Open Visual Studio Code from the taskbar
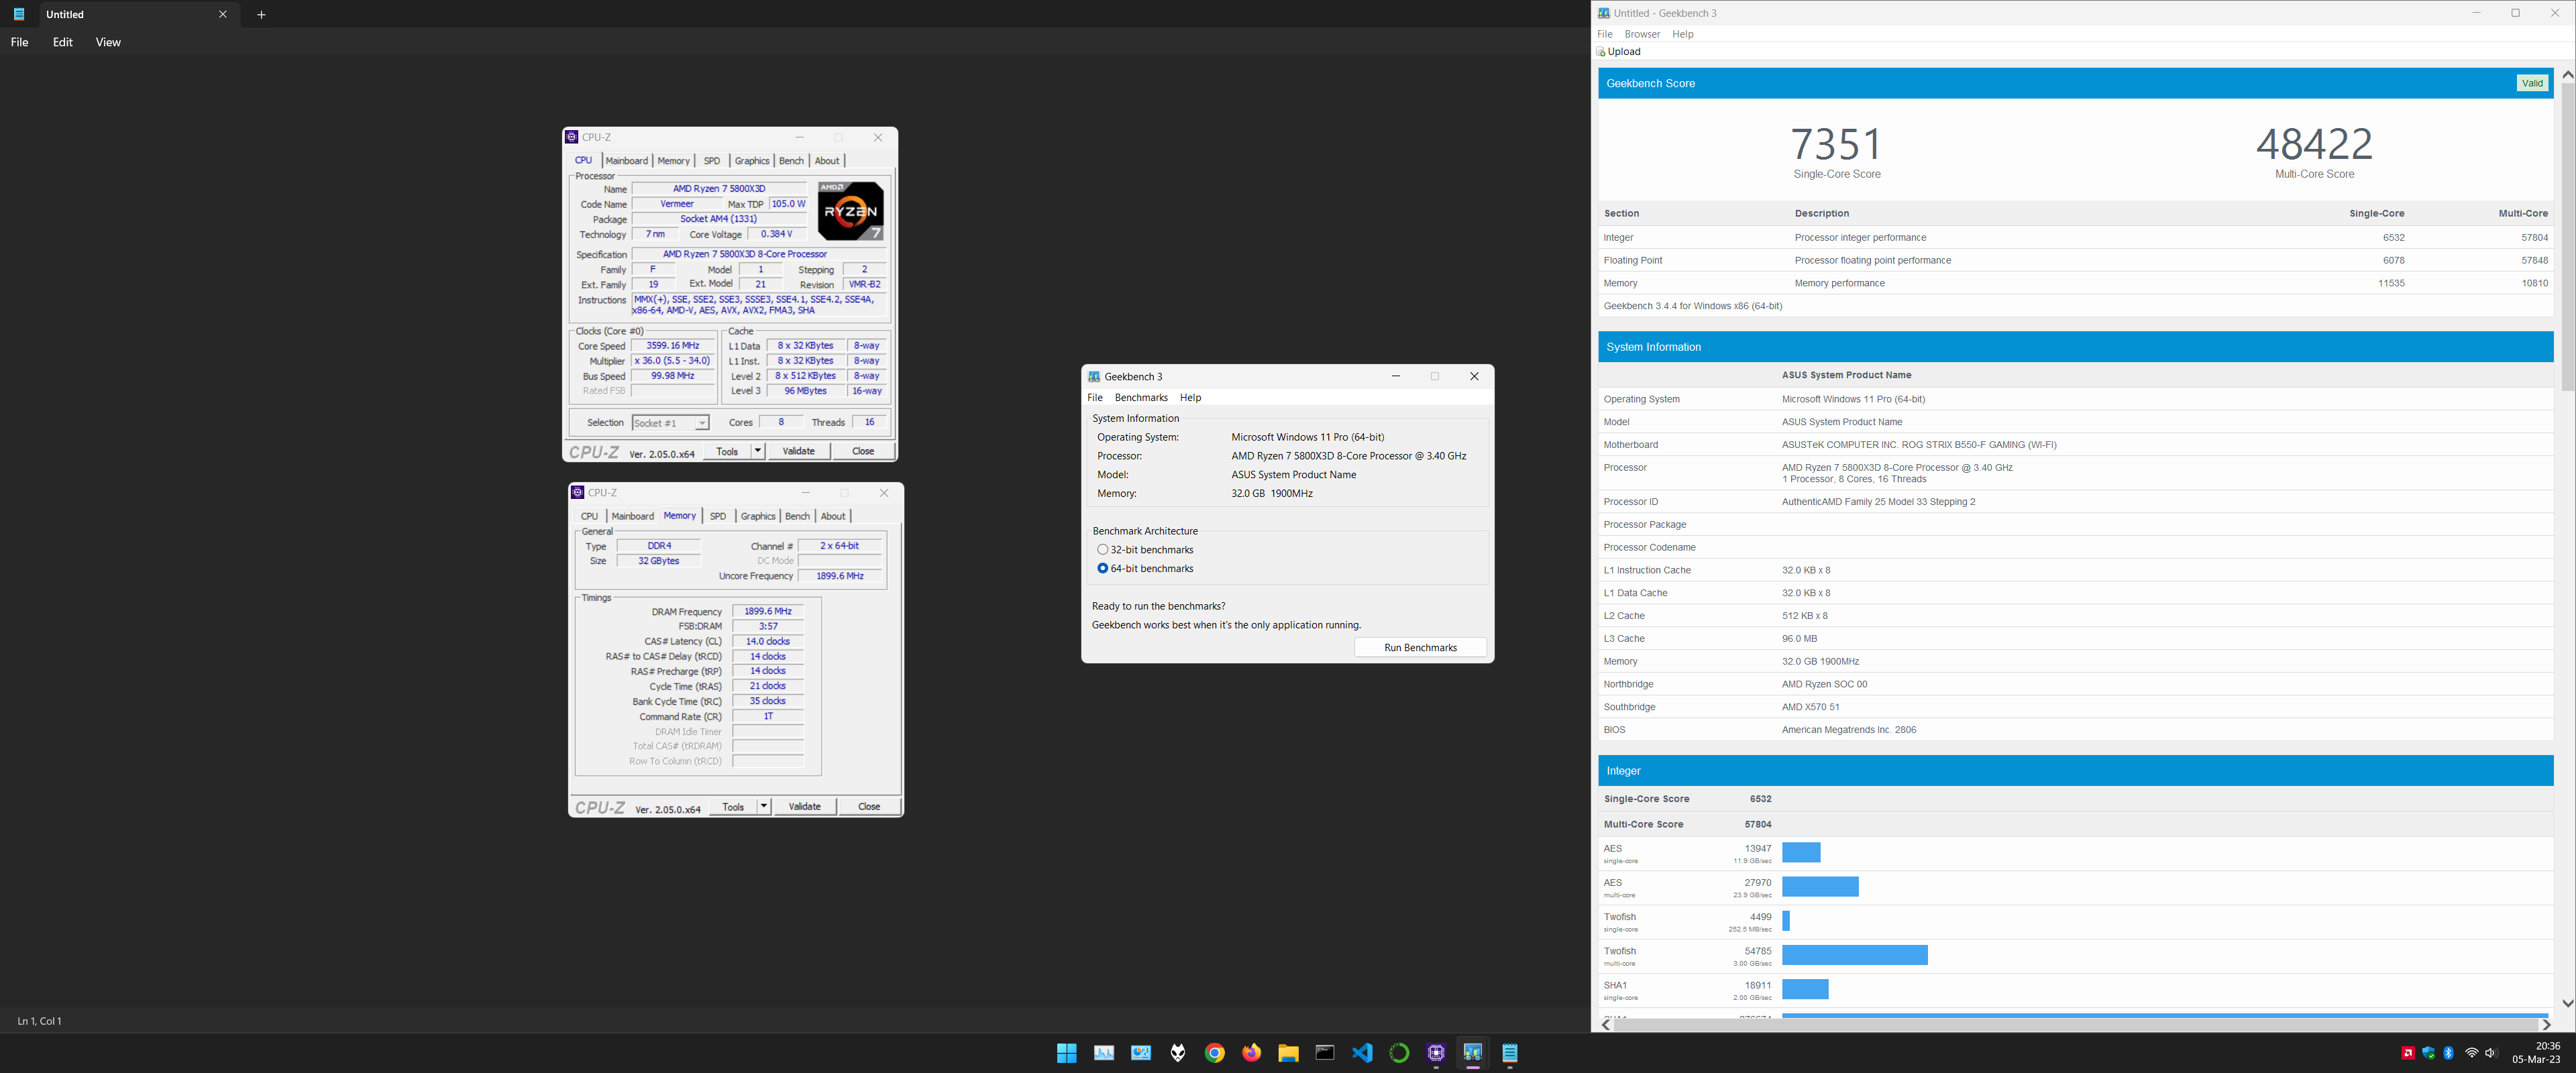This screenshot has height=1073, width=2576. pos(1362,1053)
